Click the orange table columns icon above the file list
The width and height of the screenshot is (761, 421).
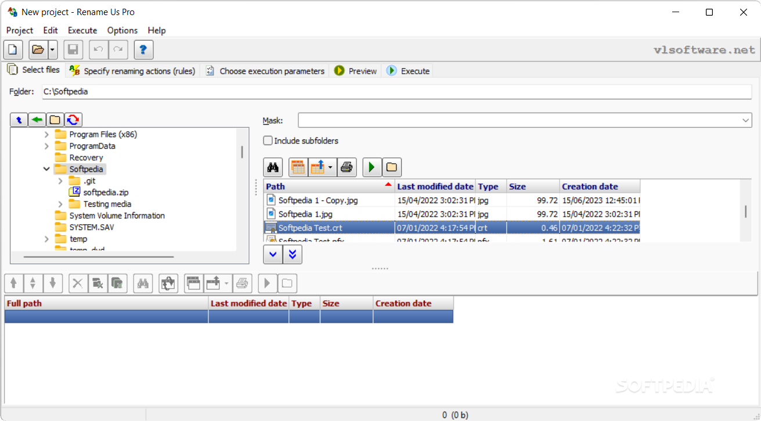[x=298, y=167]
